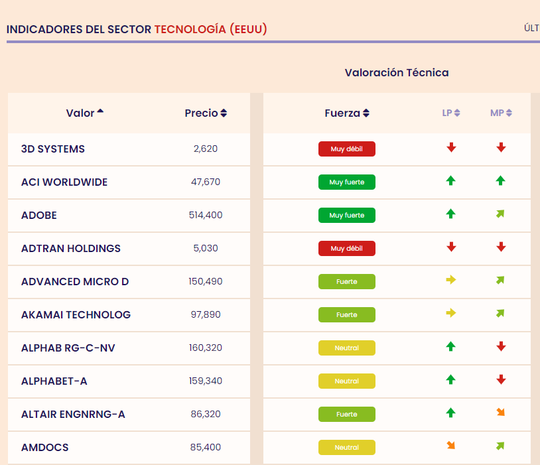Click the Muy fuerte badge for ACI WORLDWIDE

point(347,182)
